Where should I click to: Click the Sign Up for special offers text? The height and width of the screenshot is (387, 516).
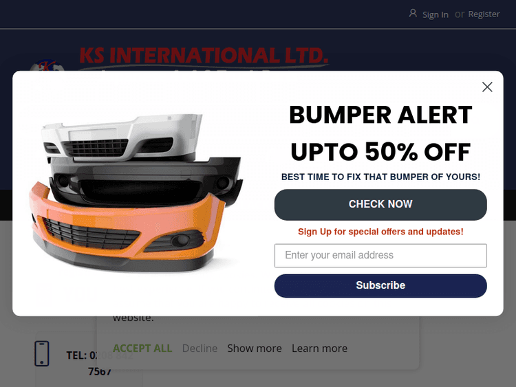380,232
